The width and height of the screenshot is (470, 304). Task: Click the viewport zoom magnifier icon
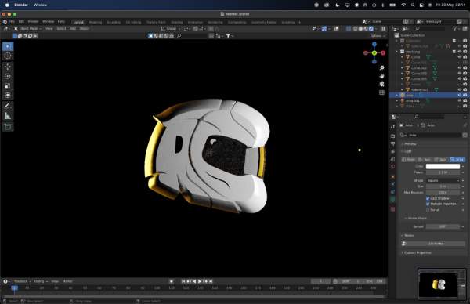tap(382, 68)
